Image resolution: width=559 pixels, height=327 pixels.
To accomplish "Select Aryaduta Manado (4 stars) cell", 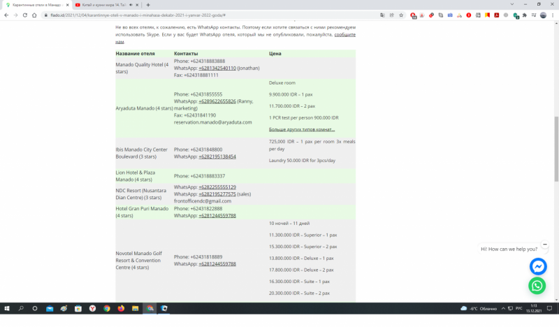I will (144, 108).
